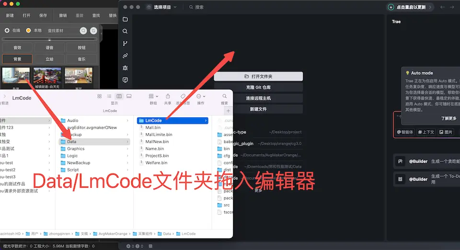The image size is (460, 250).
Task: Open the Explorer icon in Trae sidebar
Action: [125, 19]
